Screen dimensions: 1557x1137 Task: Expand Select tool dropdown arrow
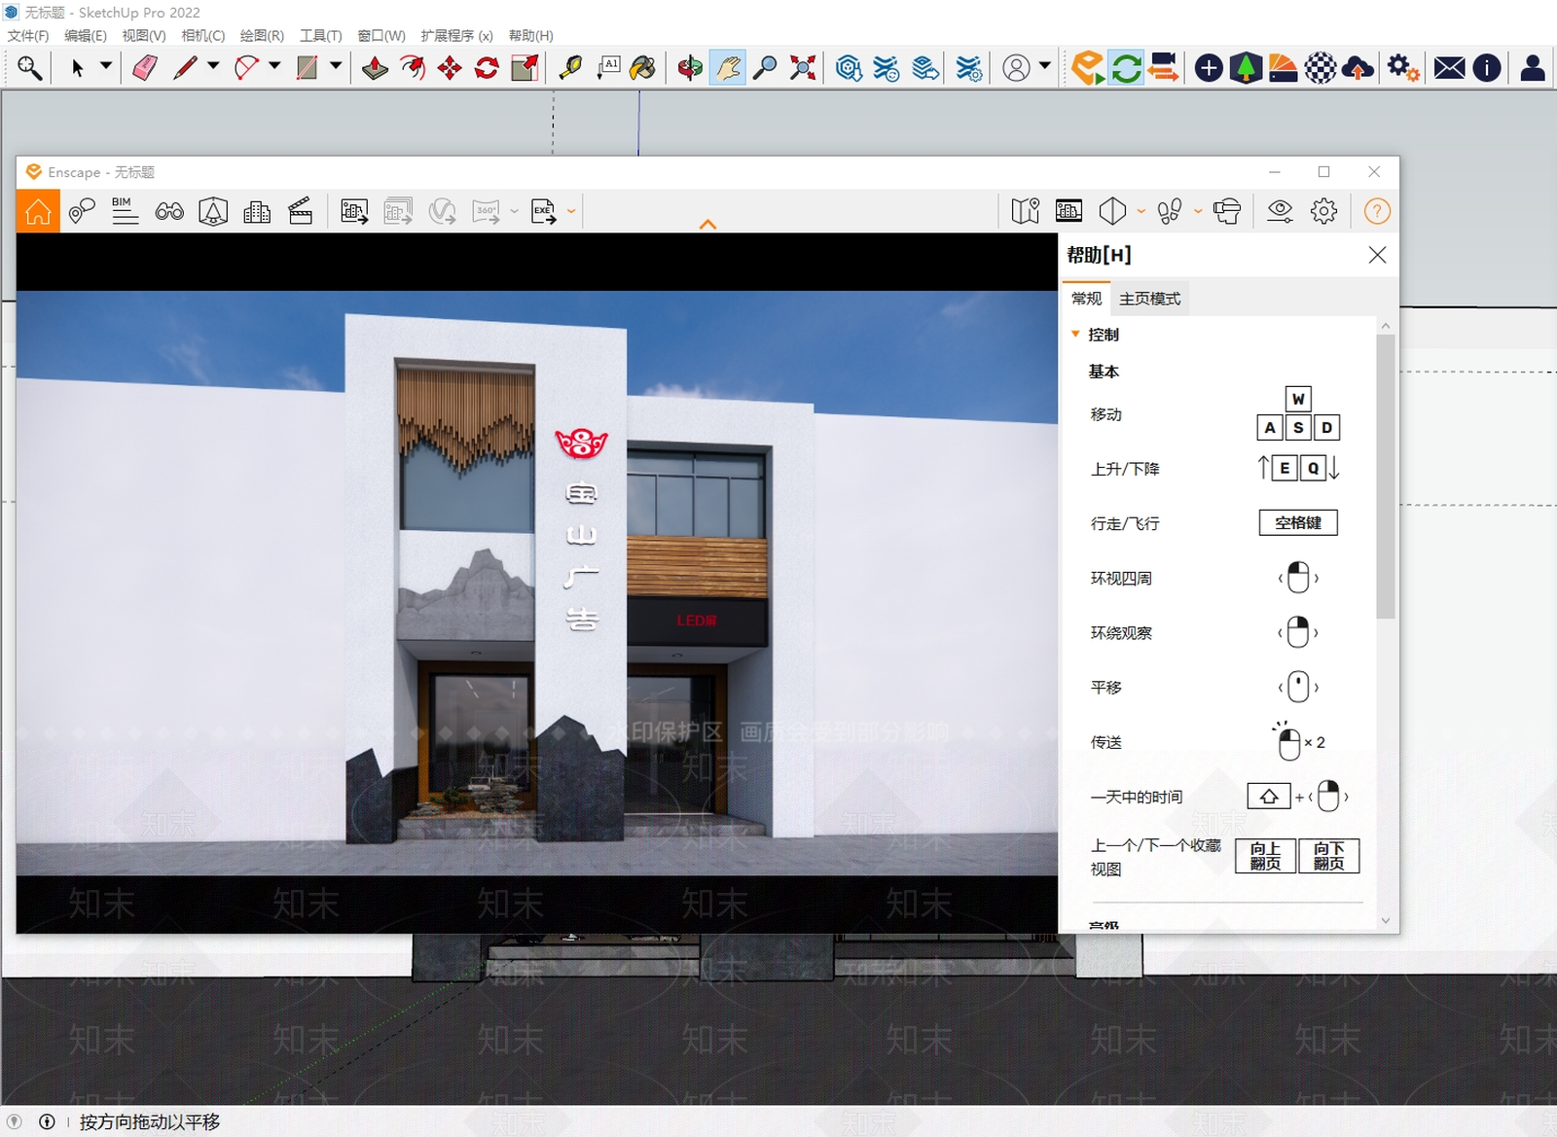click(106, 66)
